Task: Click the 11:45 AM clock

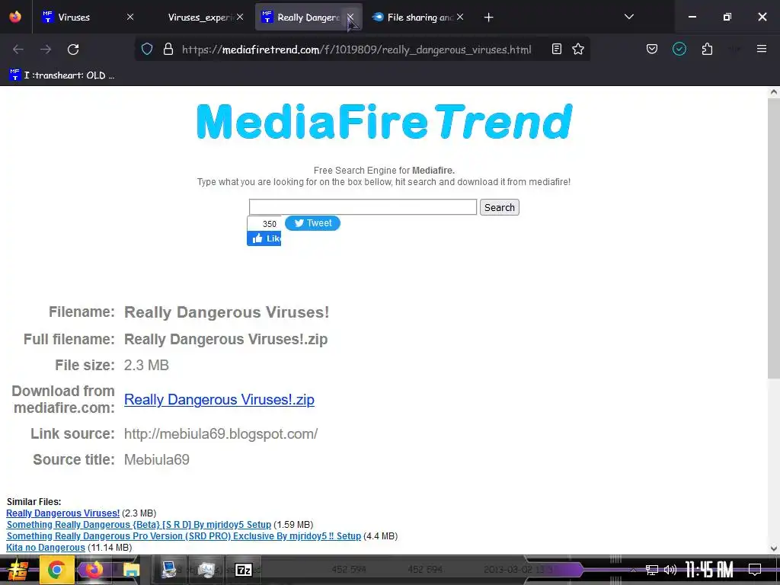Action: pyautogui.click(x=709, y=570)
